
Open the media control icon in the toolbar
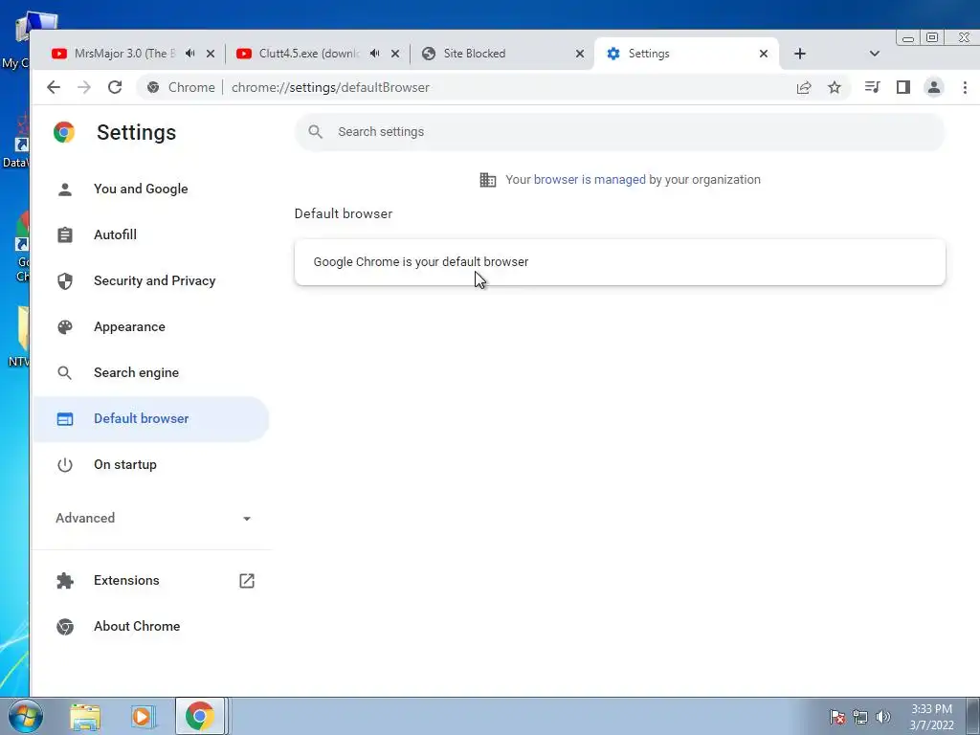click(x=873, y=87)
